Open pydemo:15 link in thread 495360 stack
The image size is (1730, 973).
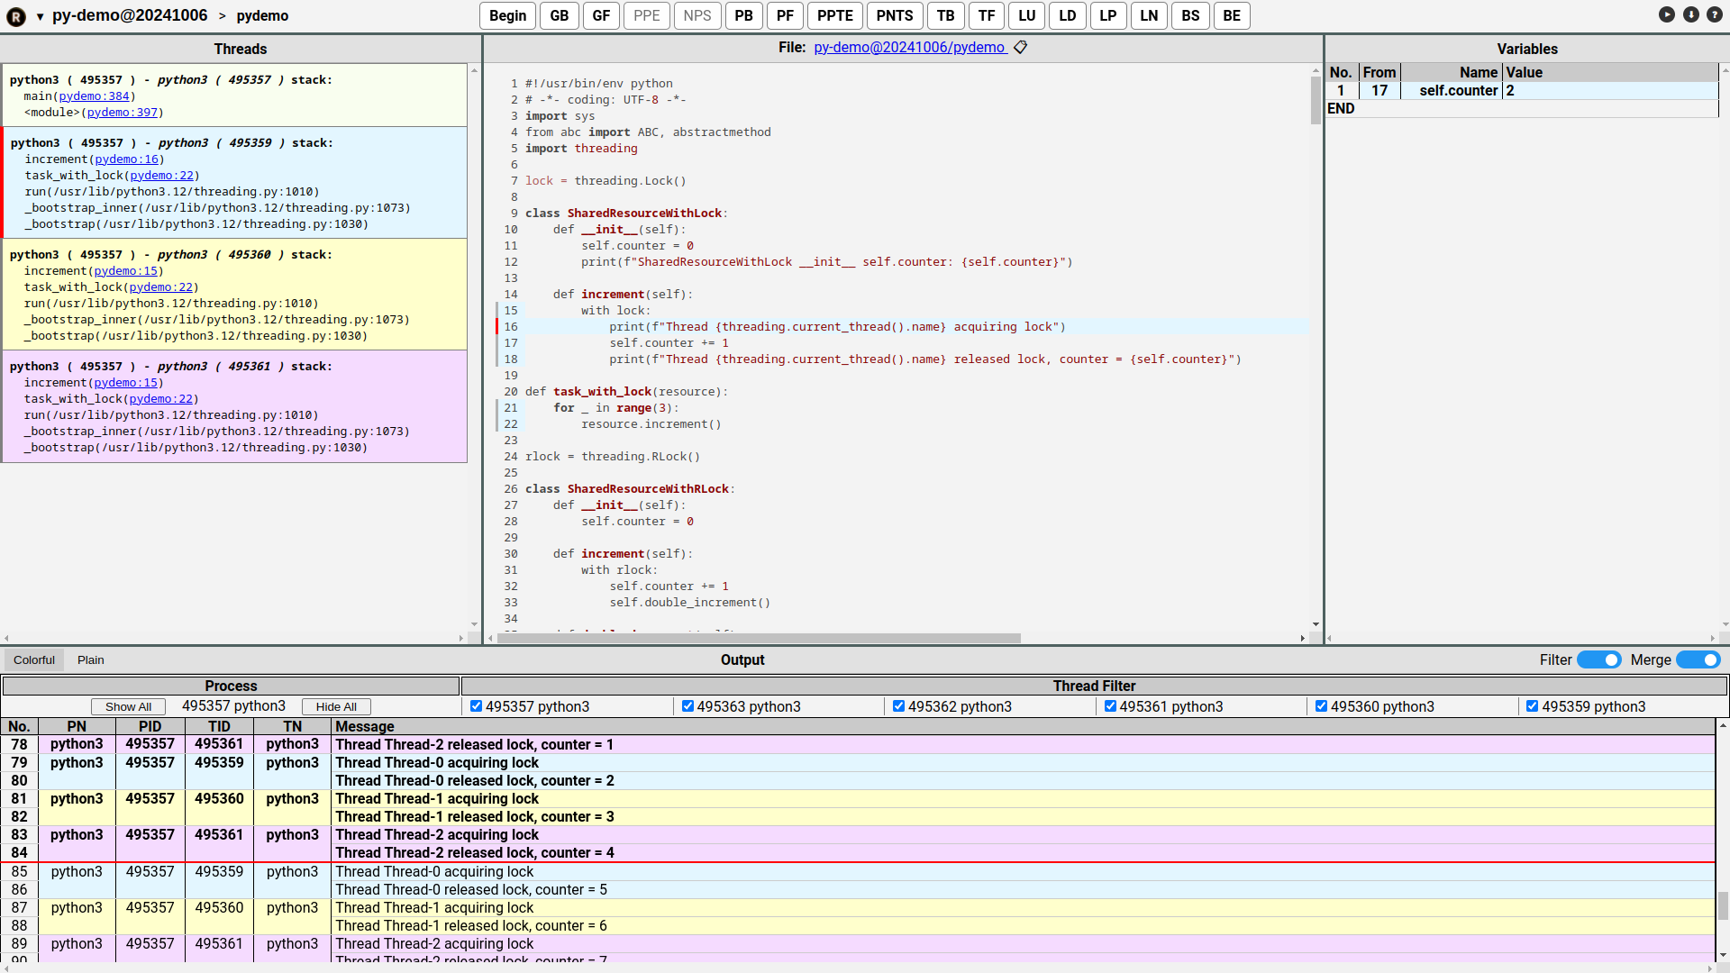coord(126,271)
